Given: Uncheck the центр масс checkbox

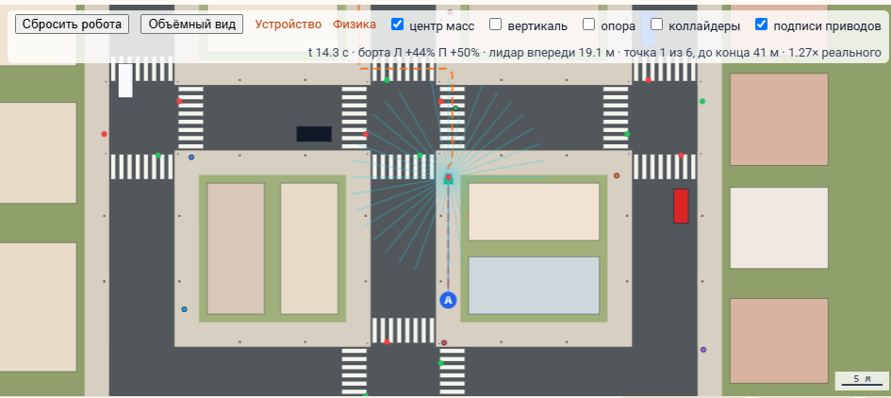Looking at the screenshot, I should pos(398,25).
